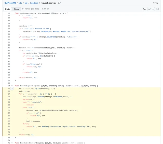Open CLIProxyAPI repository breadcrumb
Image resolution: width=163 pixels, height=144 pixels.
[10, 3]
